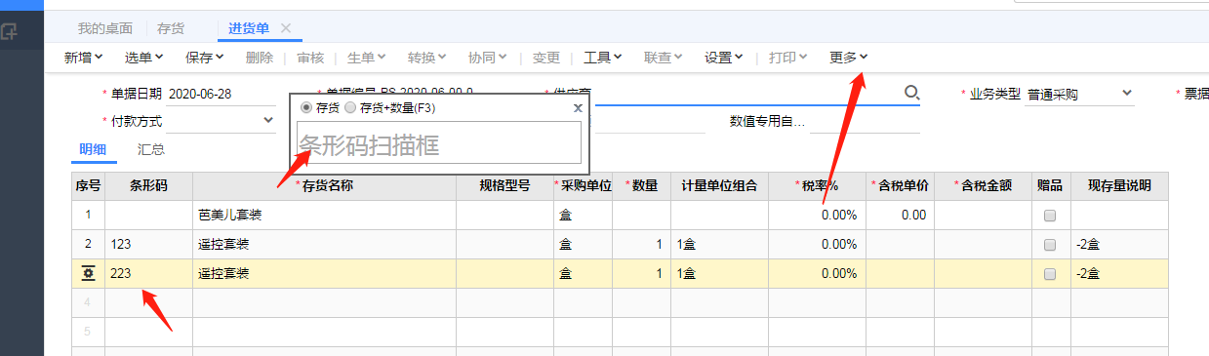Open the 保存 dropdown
This screenshot has height=356, width=1209.
point(205,58)
